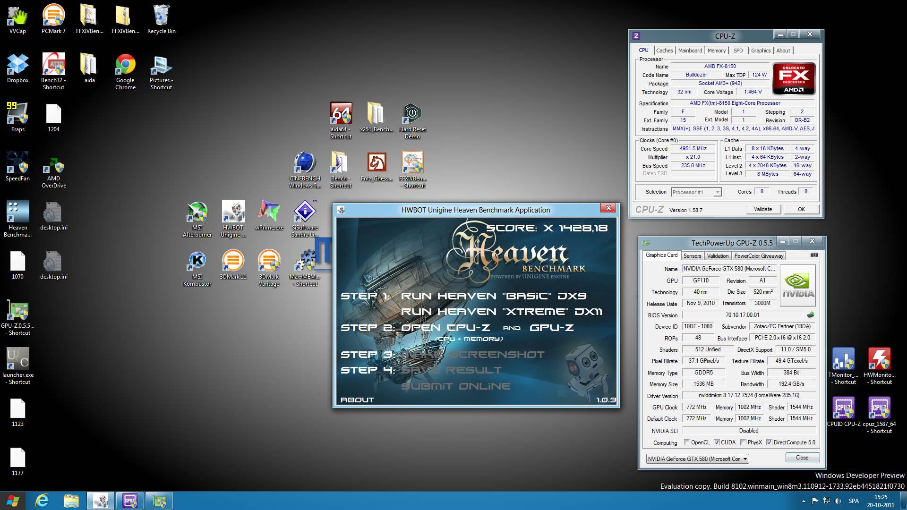Click the GPU Name field in GPU-Z

[x=729, y=269]
